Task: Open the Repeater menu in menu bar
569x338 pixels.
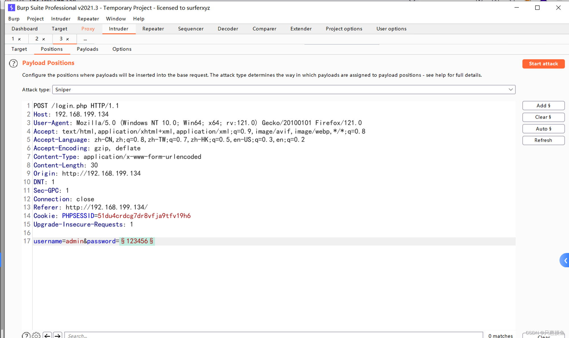Action: point(88,19)
